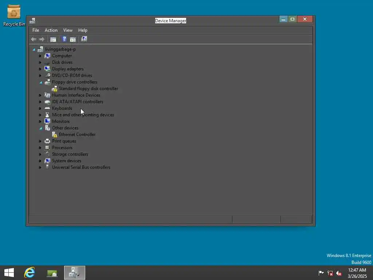Click the Help question mark toolbar icon

tap(64, 39)
